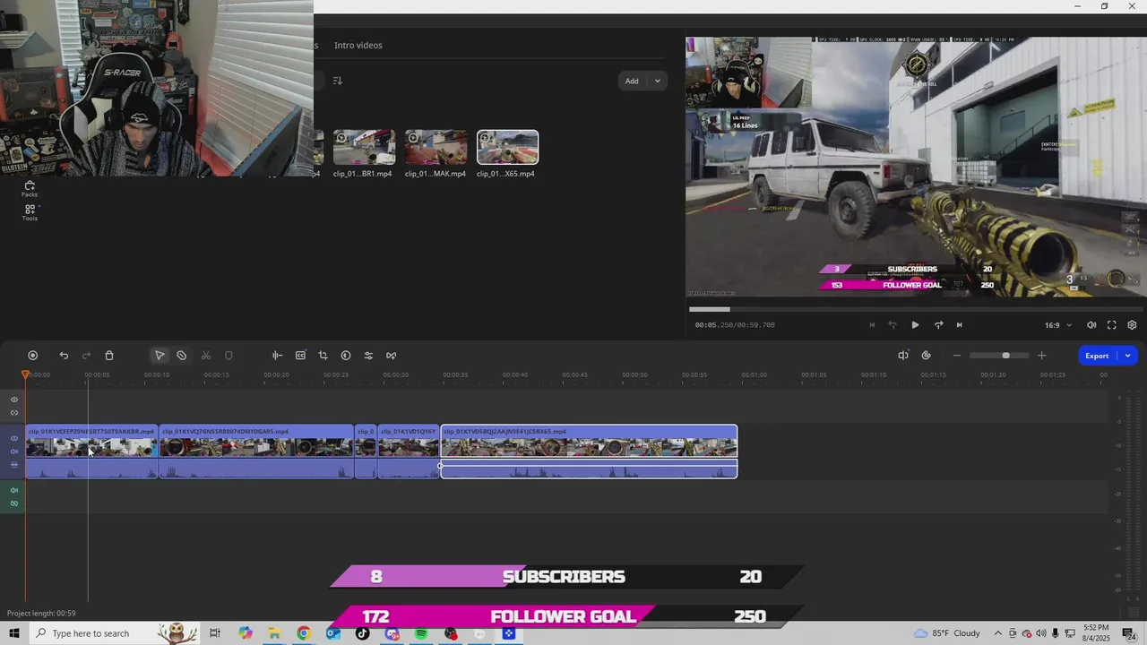This screenshot has width=1147, height=645.
Task: Play the preview video
Action: coord(915,325)
